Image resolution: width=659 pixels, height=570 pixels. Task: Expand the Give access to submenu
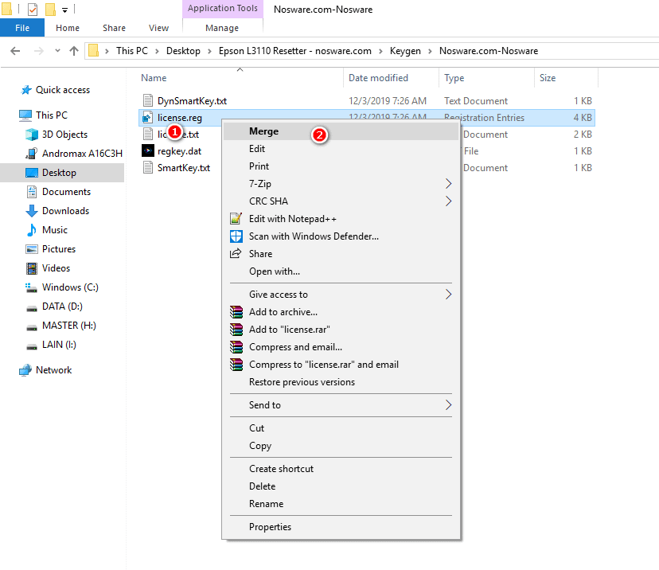tap(341, 295)
